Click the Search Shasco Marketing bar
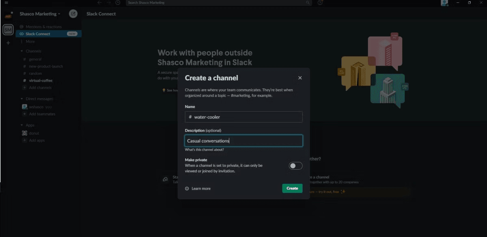The width and height of the screenshot is (487, 237). tap(218, 2)
